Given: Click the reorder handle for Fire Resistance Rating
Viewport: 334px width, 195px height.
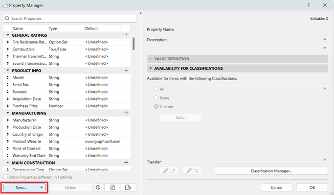Looking at the screenshot, I should pyautogui.click(x=8, y=42).
